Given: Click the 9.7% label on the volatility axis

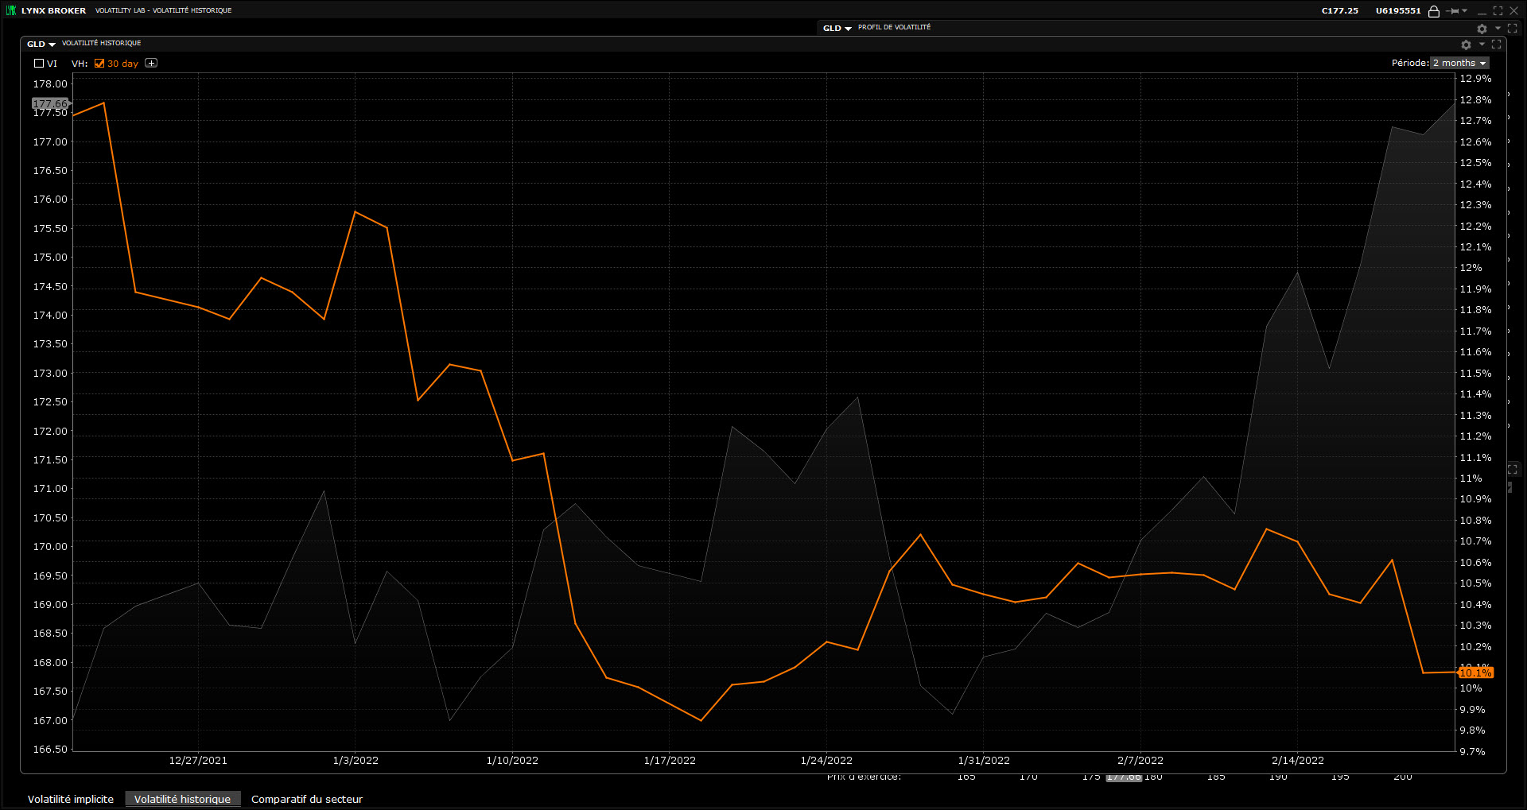Looking at the screenshot, I should click(x=1472, y=751).
